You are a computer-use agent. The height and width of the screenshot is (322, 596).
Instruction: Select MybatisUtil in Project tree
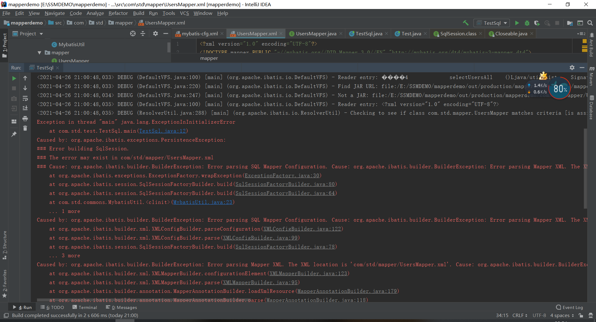pos(71,44)
